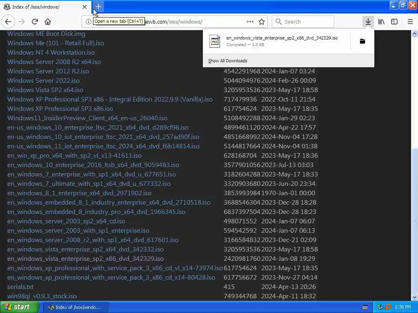
Task: Click the URL address bar
Action: coord(175,22)
